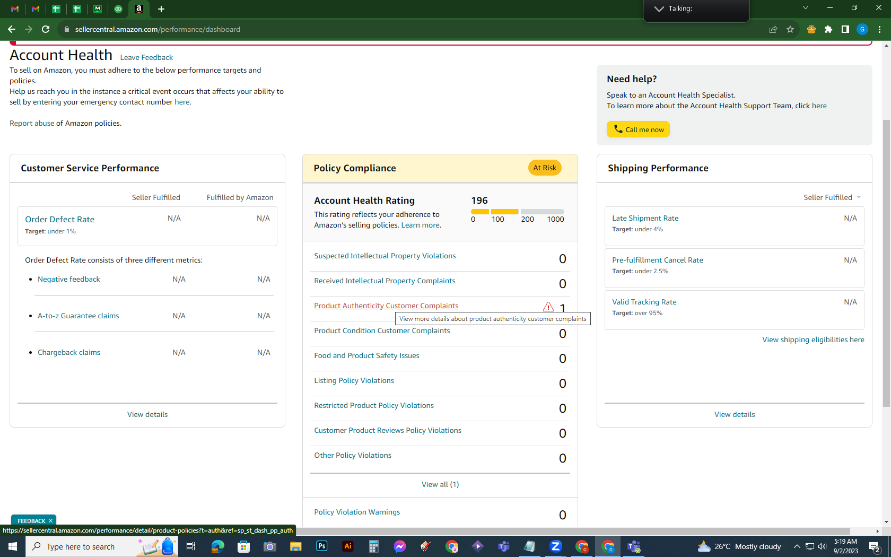The height and width of the screenshot is (557, 891).
Task: Click the Call me now button
Action: (638, 129)
